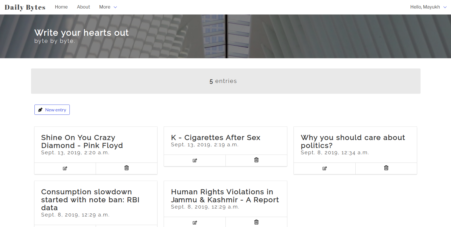Click the Daily Bytes logo
The height and width of the screenshot is (227, 451).
25,7
